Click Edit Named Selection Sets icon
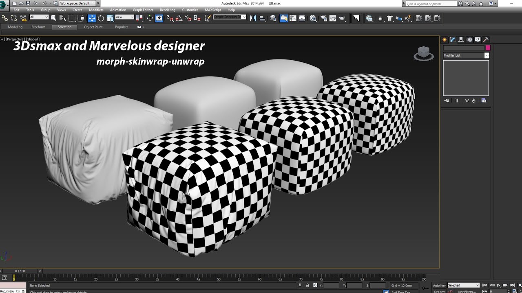The height and width of the screenshot is (293, 522). [208, 18]
